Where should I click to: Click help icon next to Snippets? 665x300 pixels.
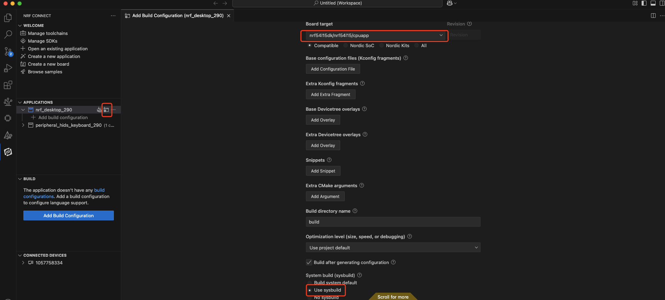(329, 160)
